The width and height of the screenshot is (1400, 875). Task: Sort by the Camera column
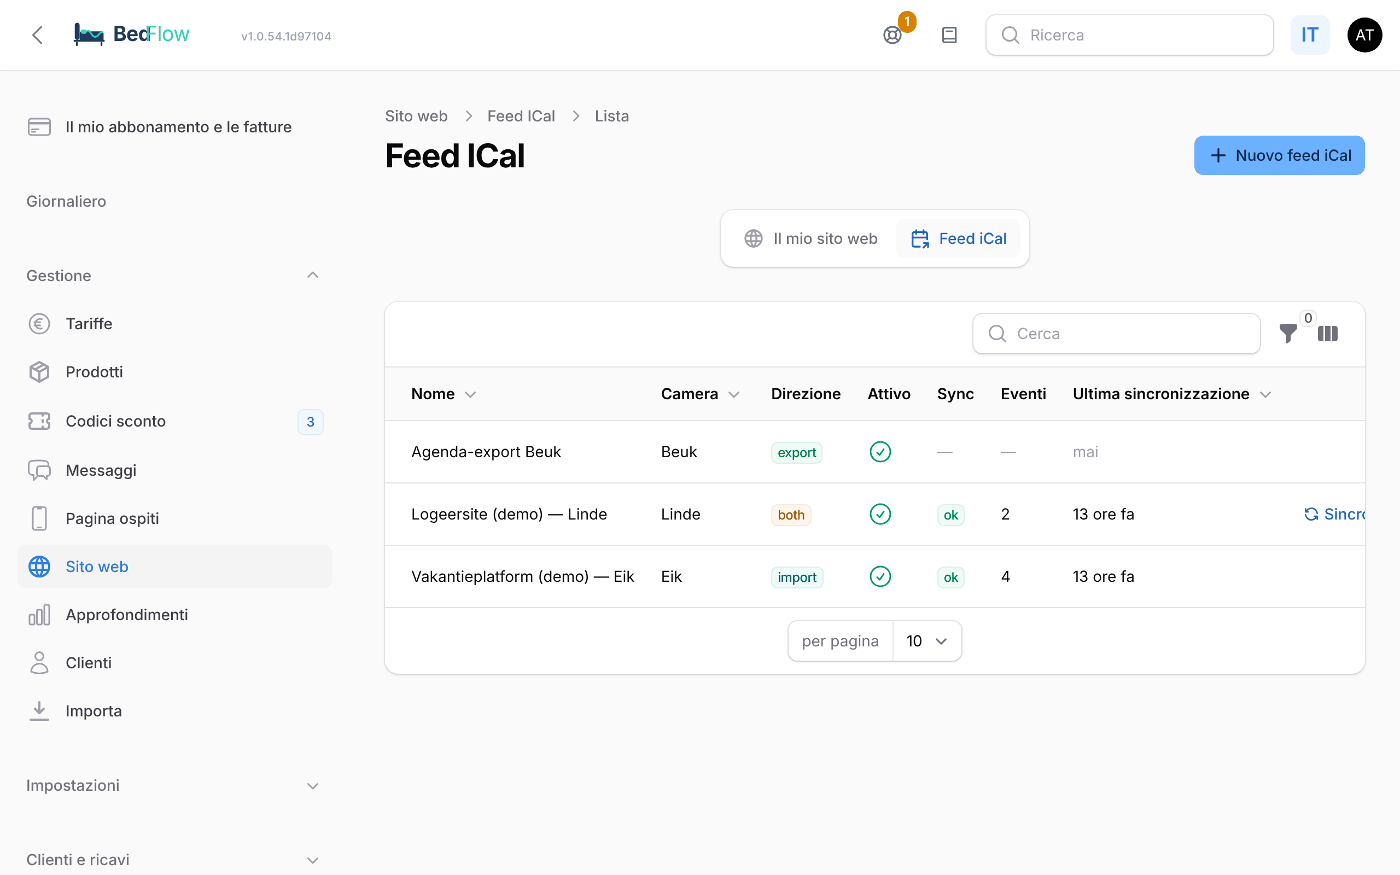click(700, 394)
